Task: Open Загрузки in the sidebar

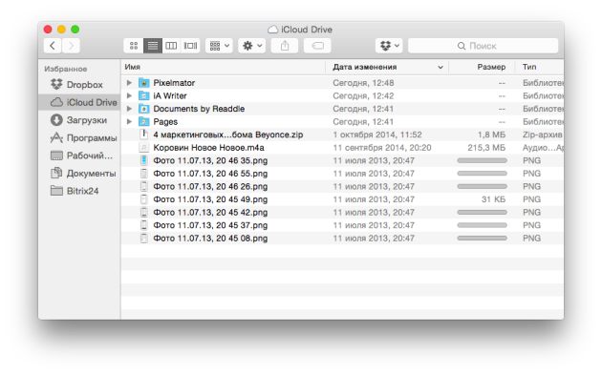Action: [79, 120]
